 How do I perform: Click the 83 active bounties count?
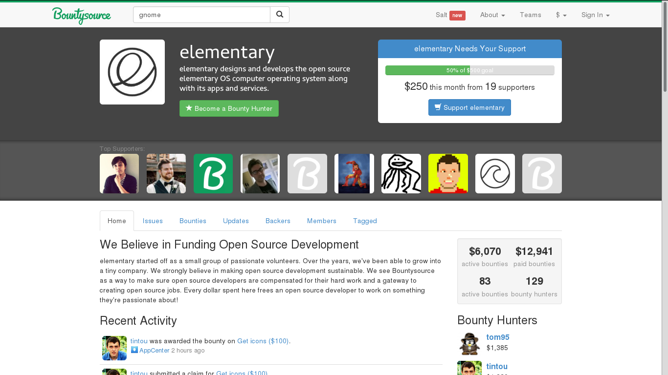pyautogui.click(x=485, y=287)
